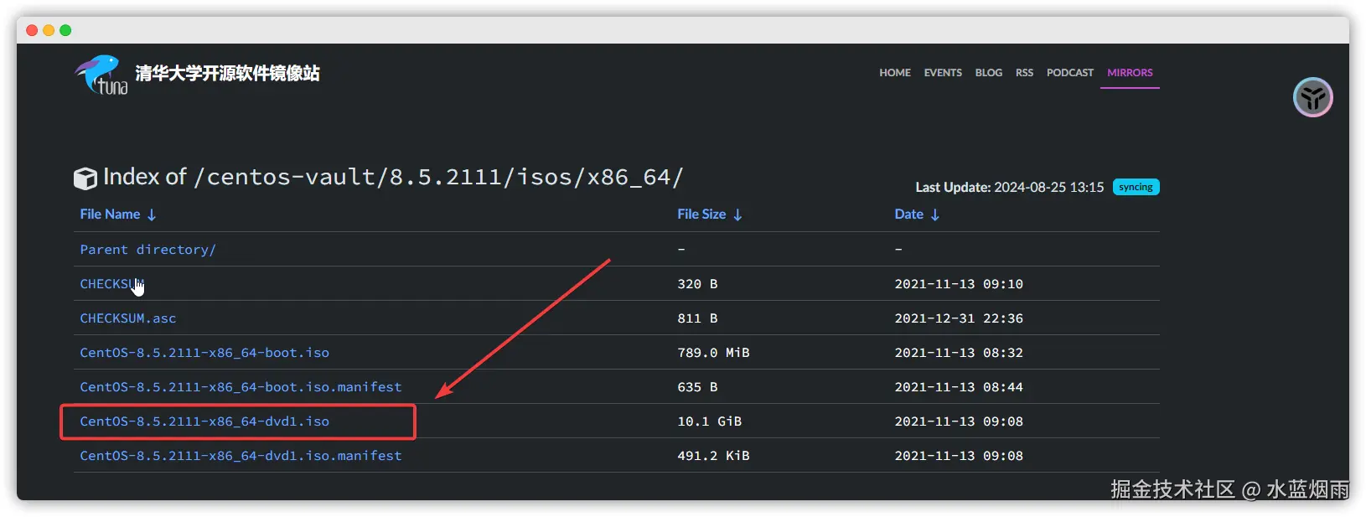Viewport: 1366px width, 517px height.
Task: Go to the BLOG page
Action: (989, 73)
